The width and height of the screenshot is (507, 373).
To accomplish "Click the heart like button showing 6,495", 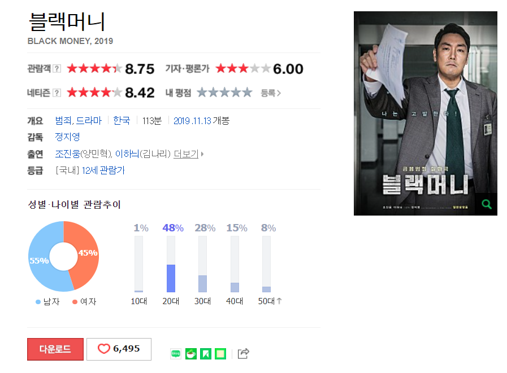I will 119,349.
